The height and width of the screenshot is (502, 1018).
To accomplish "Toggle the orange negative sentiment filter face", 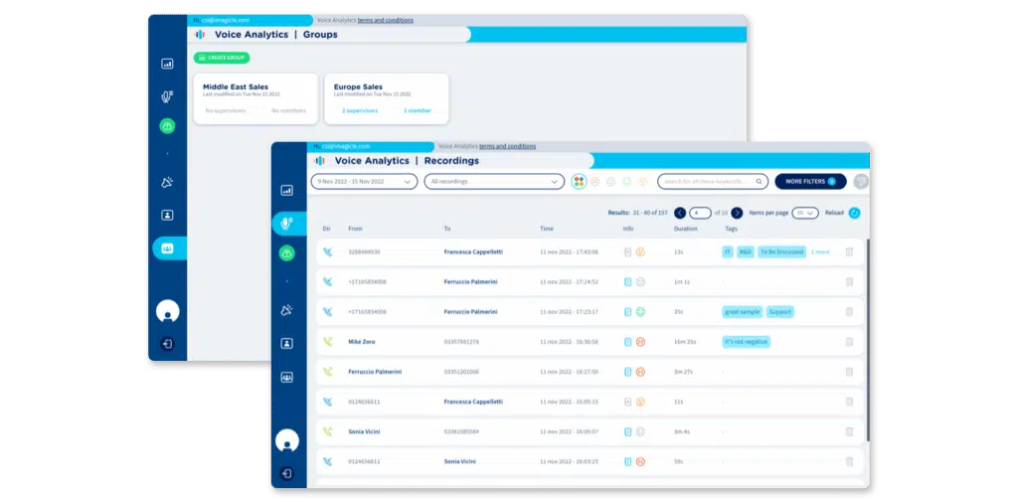I will pos(642,182).
